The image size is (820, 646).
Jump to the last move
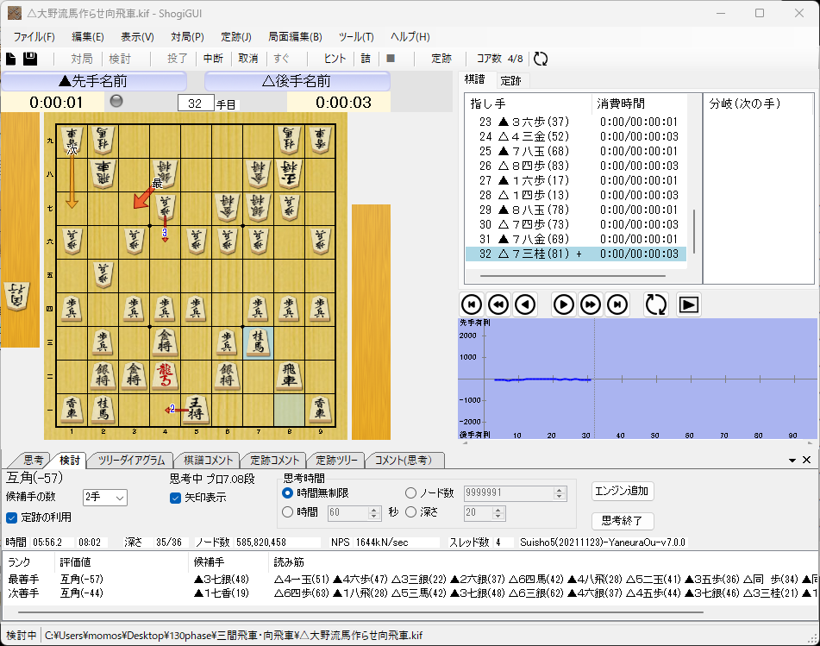(617, 304)
